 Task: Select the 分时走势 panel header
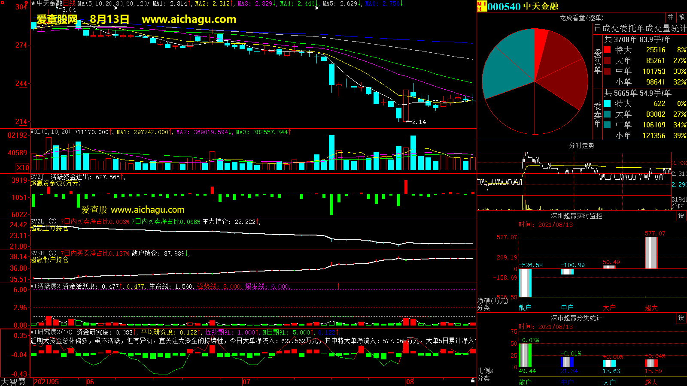(581, 145)
